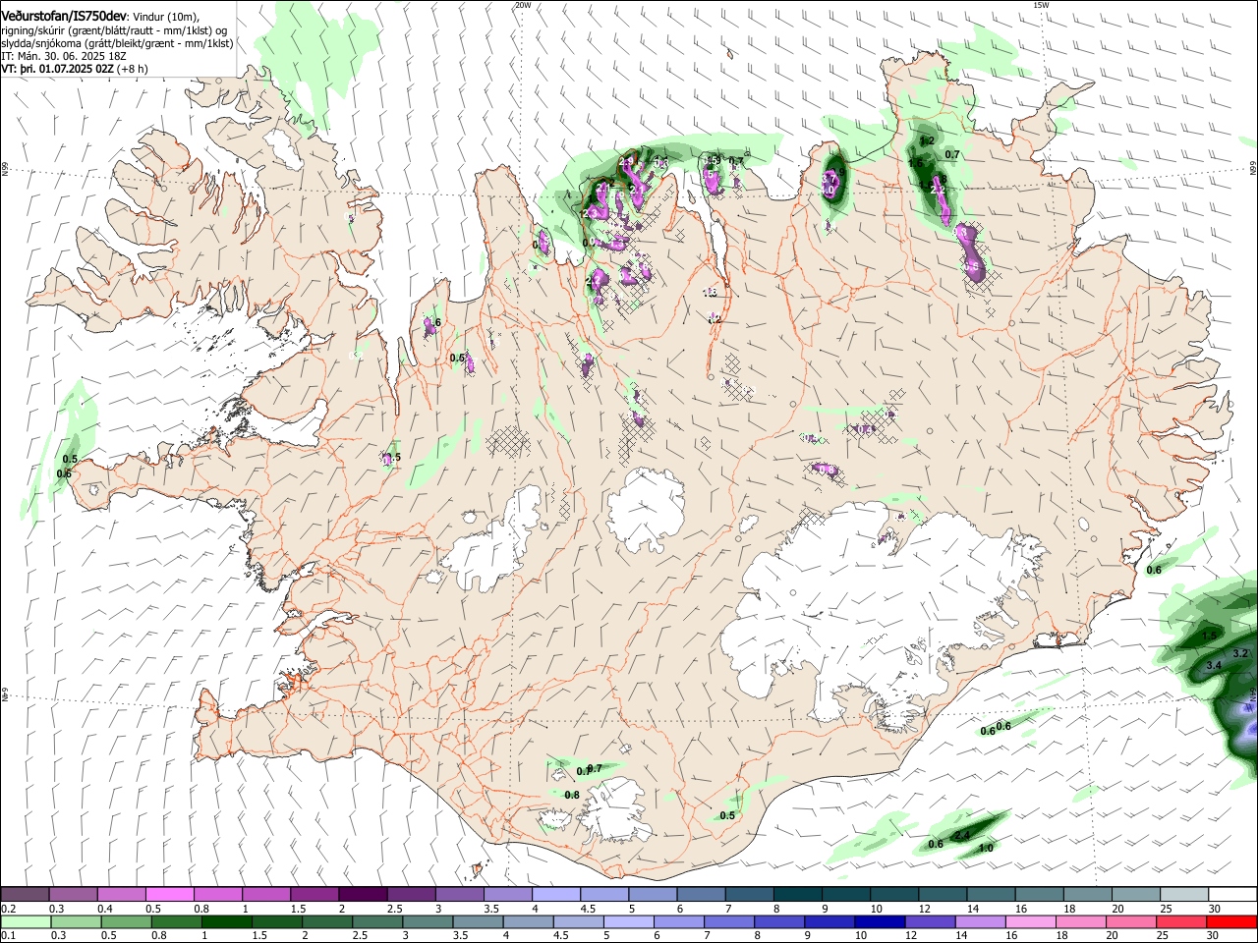The image size is (1258, 943).
Task: Select the darkest green 1 swatch in the lower legend row
Action: [226, 921]
